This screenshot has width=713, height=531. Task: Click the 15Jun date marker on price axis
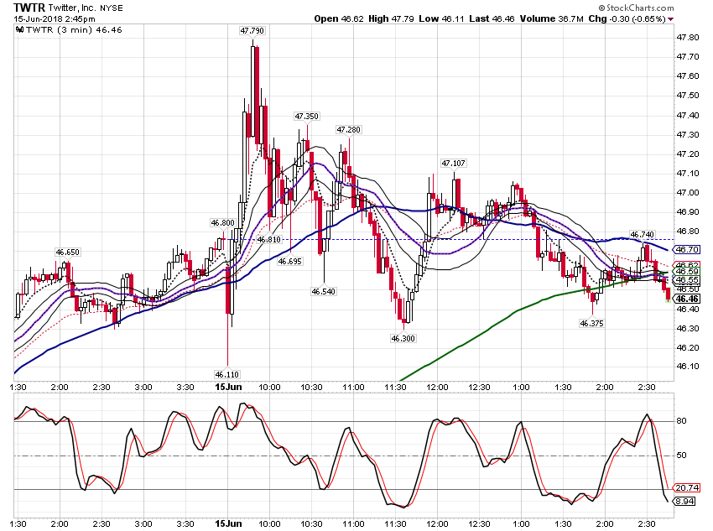pyautogui.click(x=228, y=387)
